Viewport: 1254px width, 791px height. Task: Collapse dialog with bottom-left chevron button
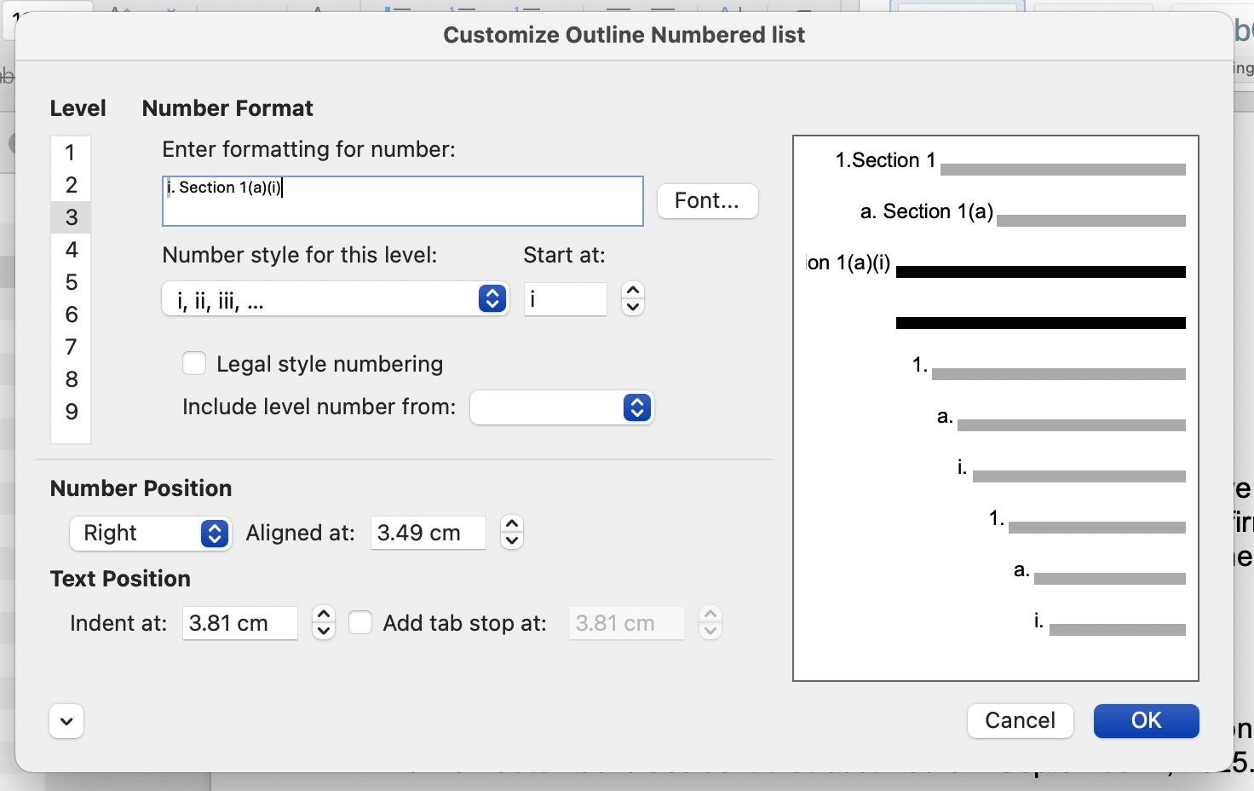click(66, 722)
